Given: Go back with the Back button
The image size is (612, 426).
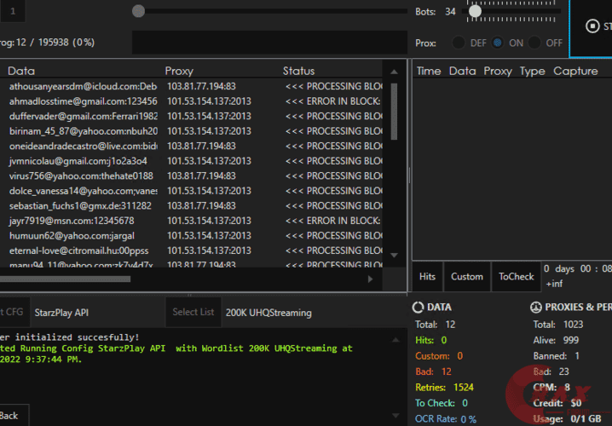Looking at the screenshot, I should (x=10, y=415).
